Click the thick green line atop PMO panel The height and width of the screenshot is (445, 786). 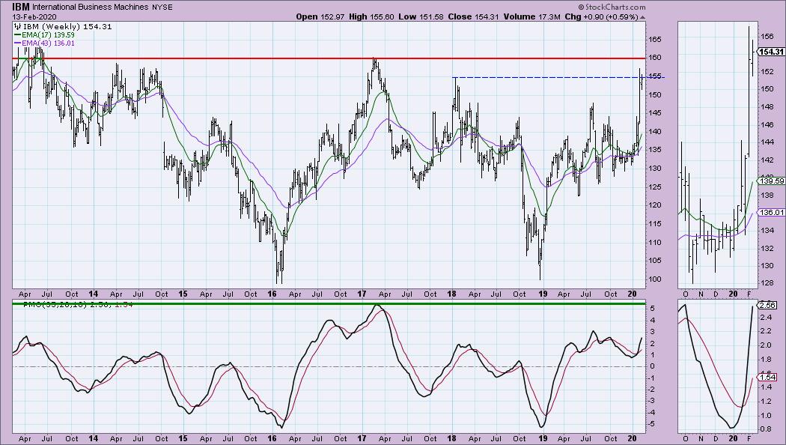pyautogui.click(x=329, y=303)
